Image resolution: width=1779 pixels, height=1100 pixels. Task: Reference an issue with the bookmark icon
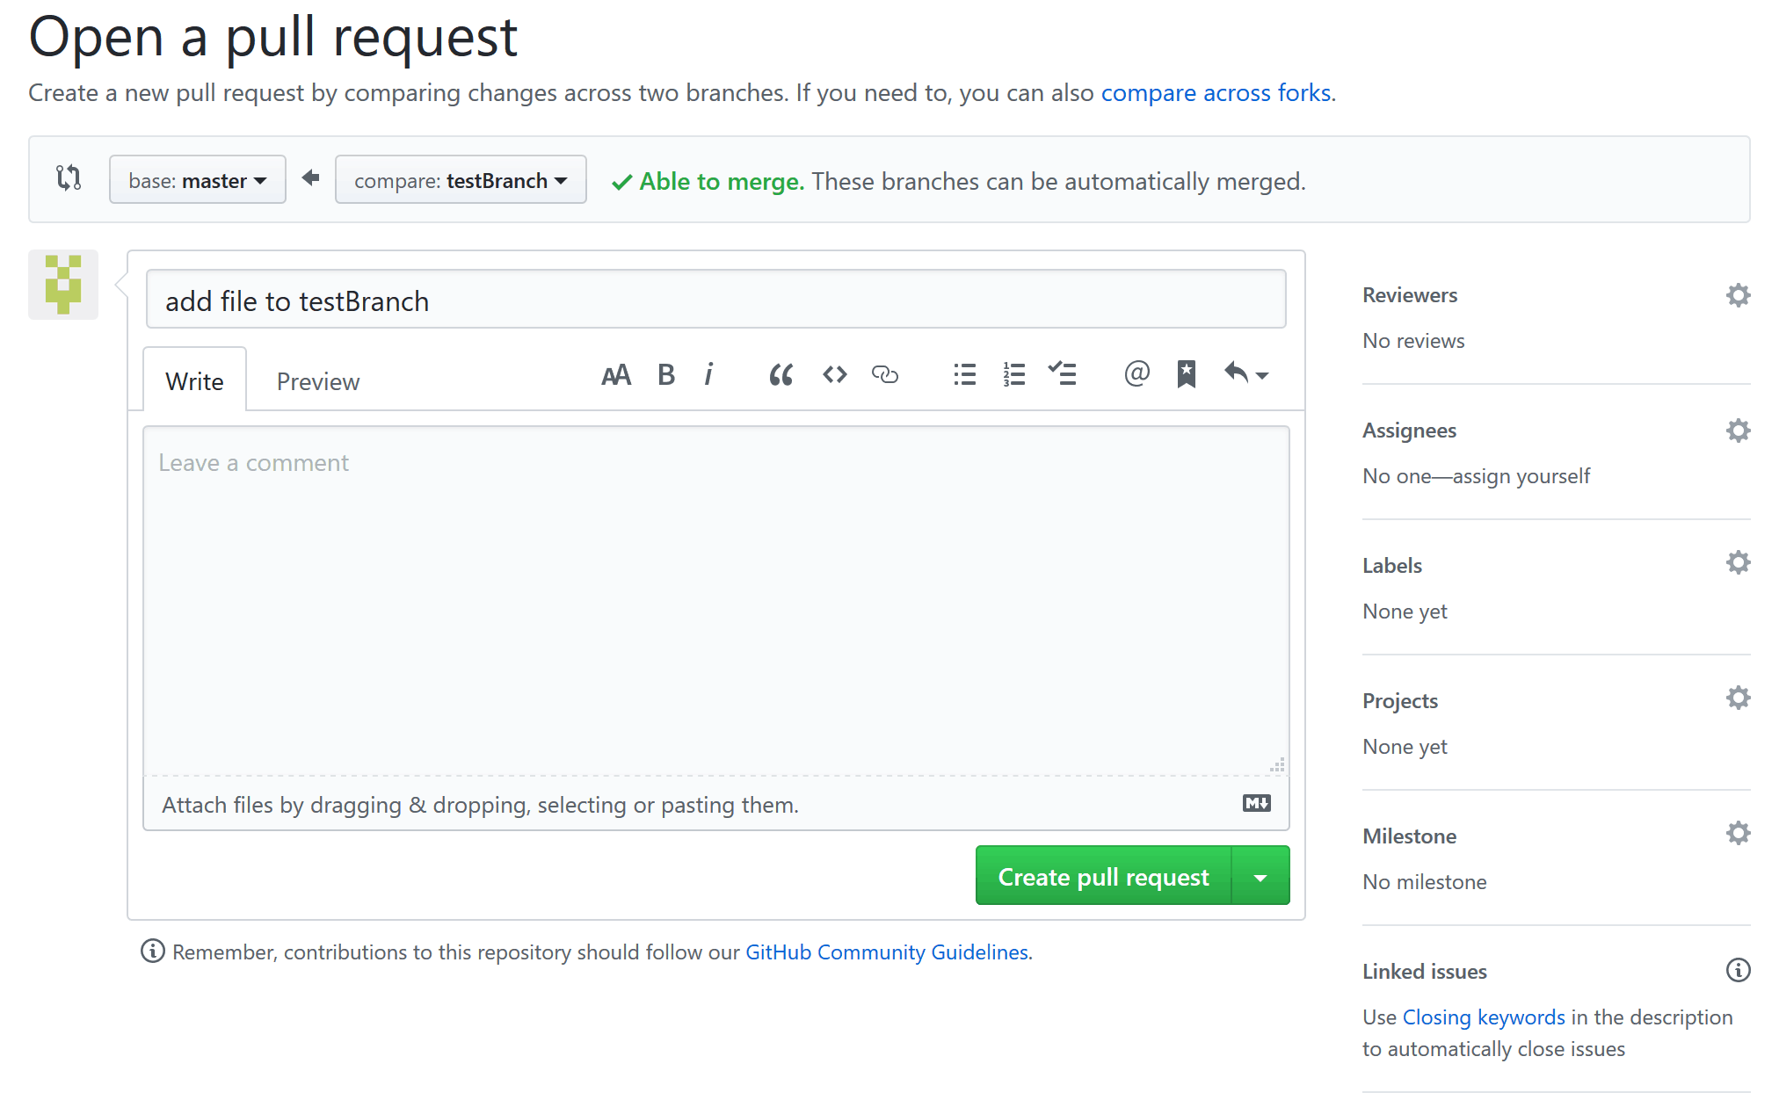(1186, 373)
